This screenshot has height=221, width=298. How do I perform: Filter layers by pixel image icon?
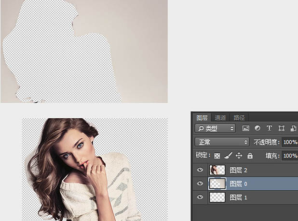(246, 128)
